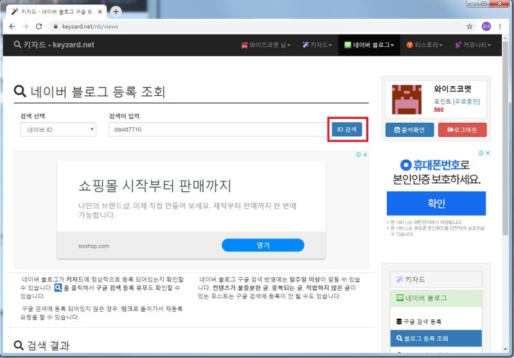Expand the 네이버 블로그 navbar menu
The width and height of the screenshot is (514, 358).
(369, 45)
